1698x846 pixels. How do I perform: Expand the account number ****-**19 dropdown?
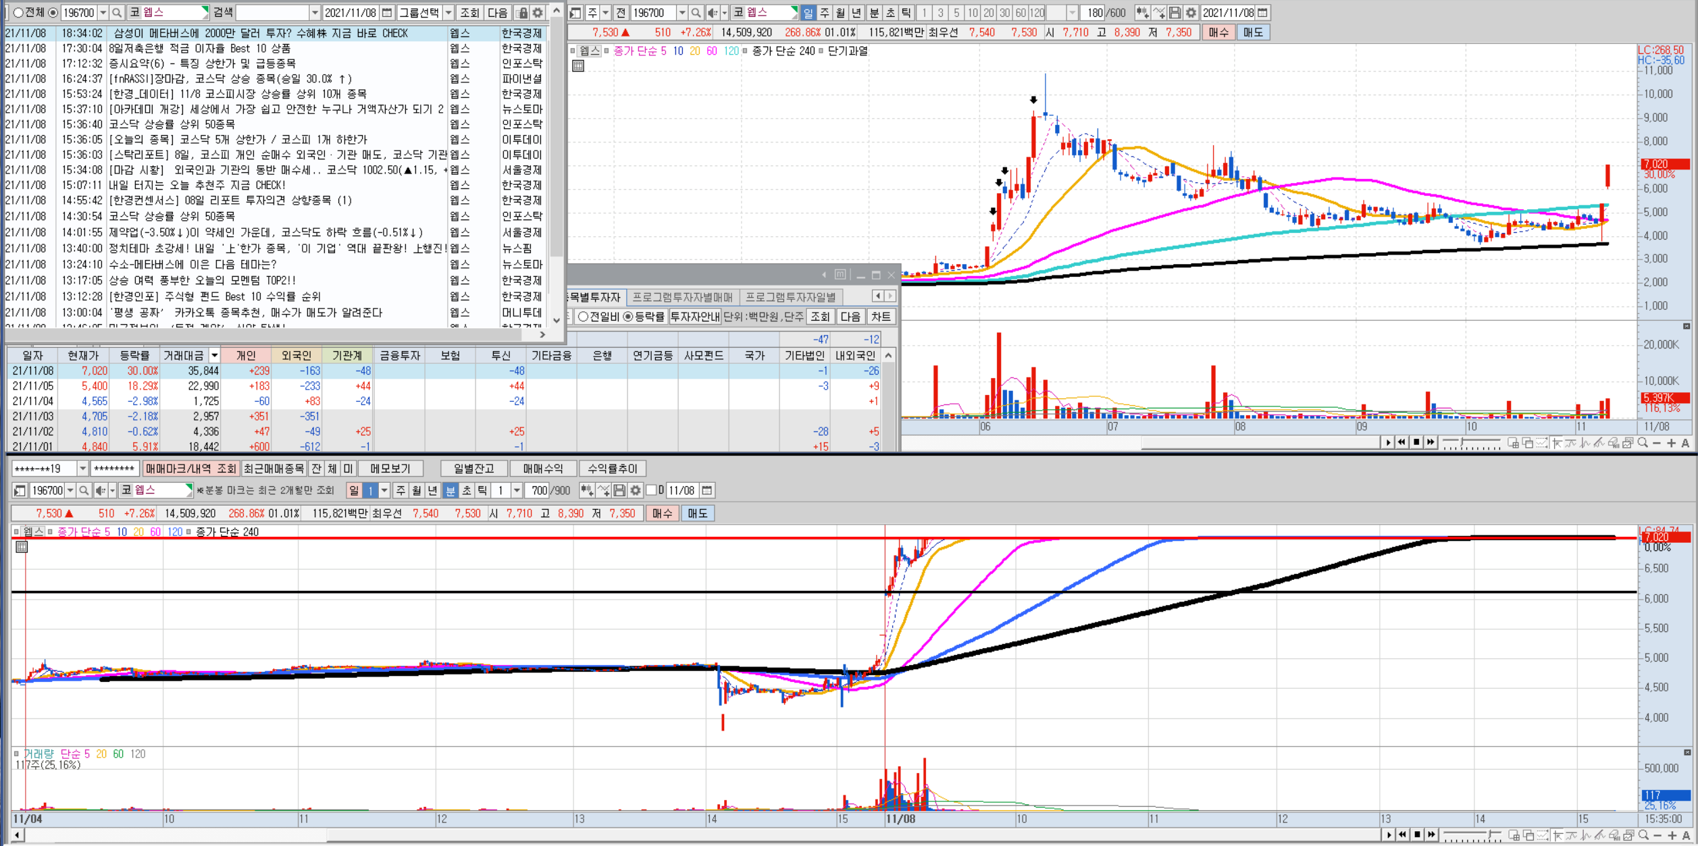click(82, 469)
